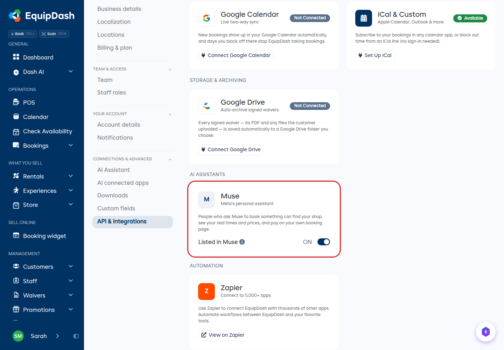Click the Staff badge icon
The image size is (504, 350).
(16, 281)
